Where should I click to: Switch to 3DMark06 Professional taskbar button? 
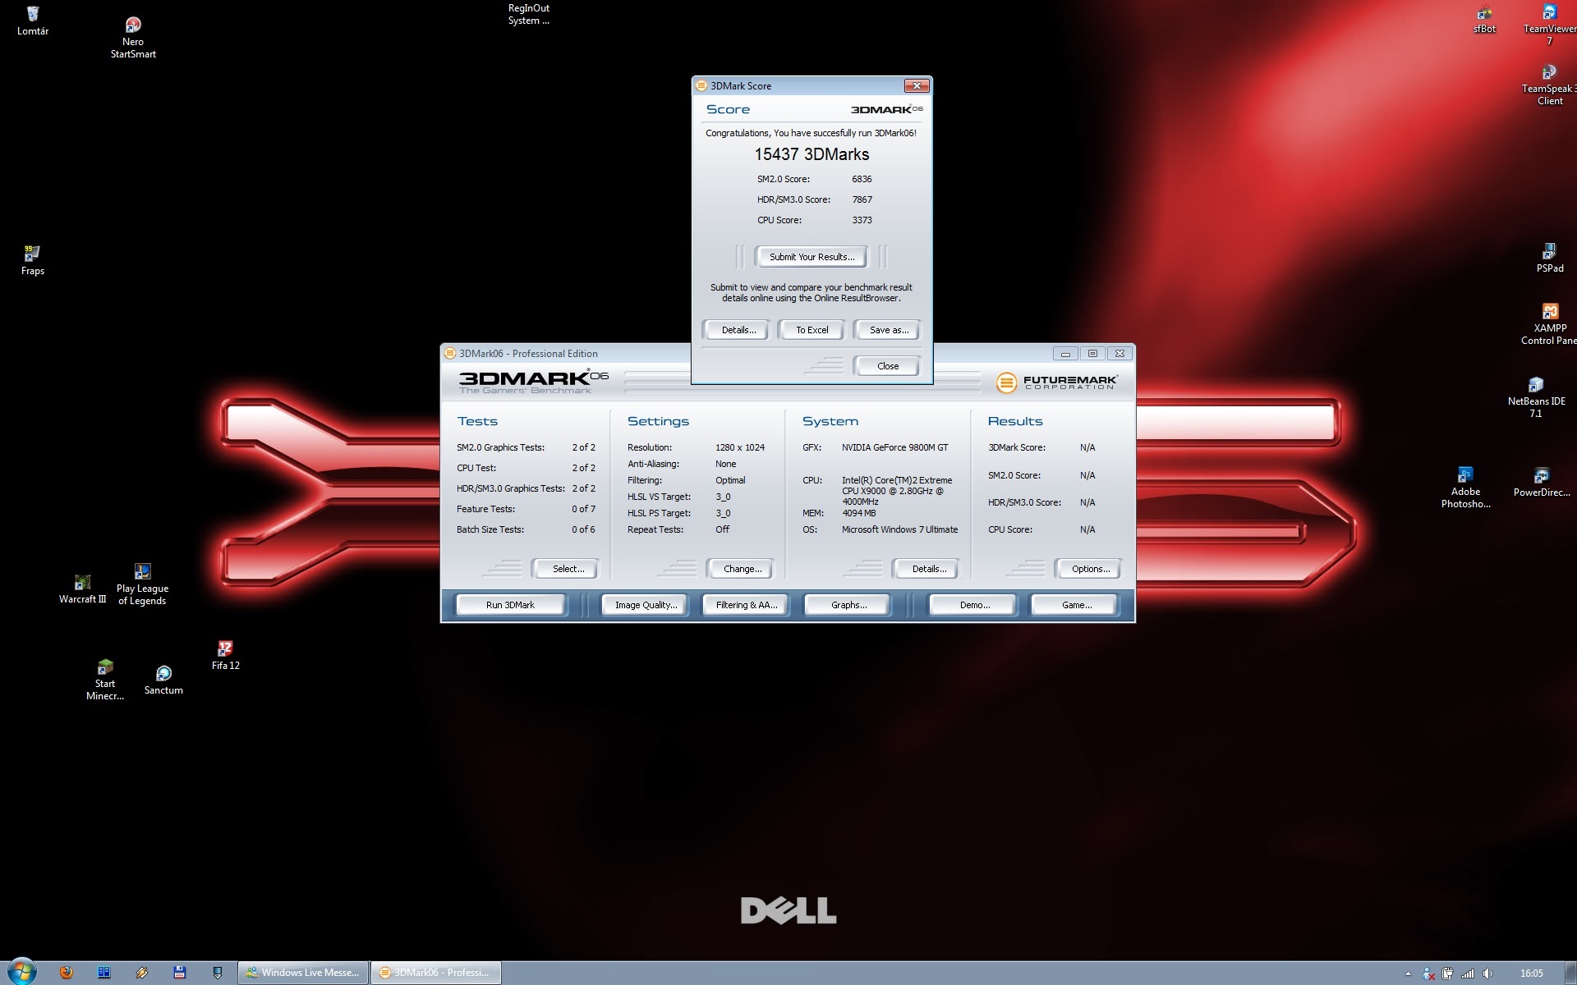click(x=435, y=973)
